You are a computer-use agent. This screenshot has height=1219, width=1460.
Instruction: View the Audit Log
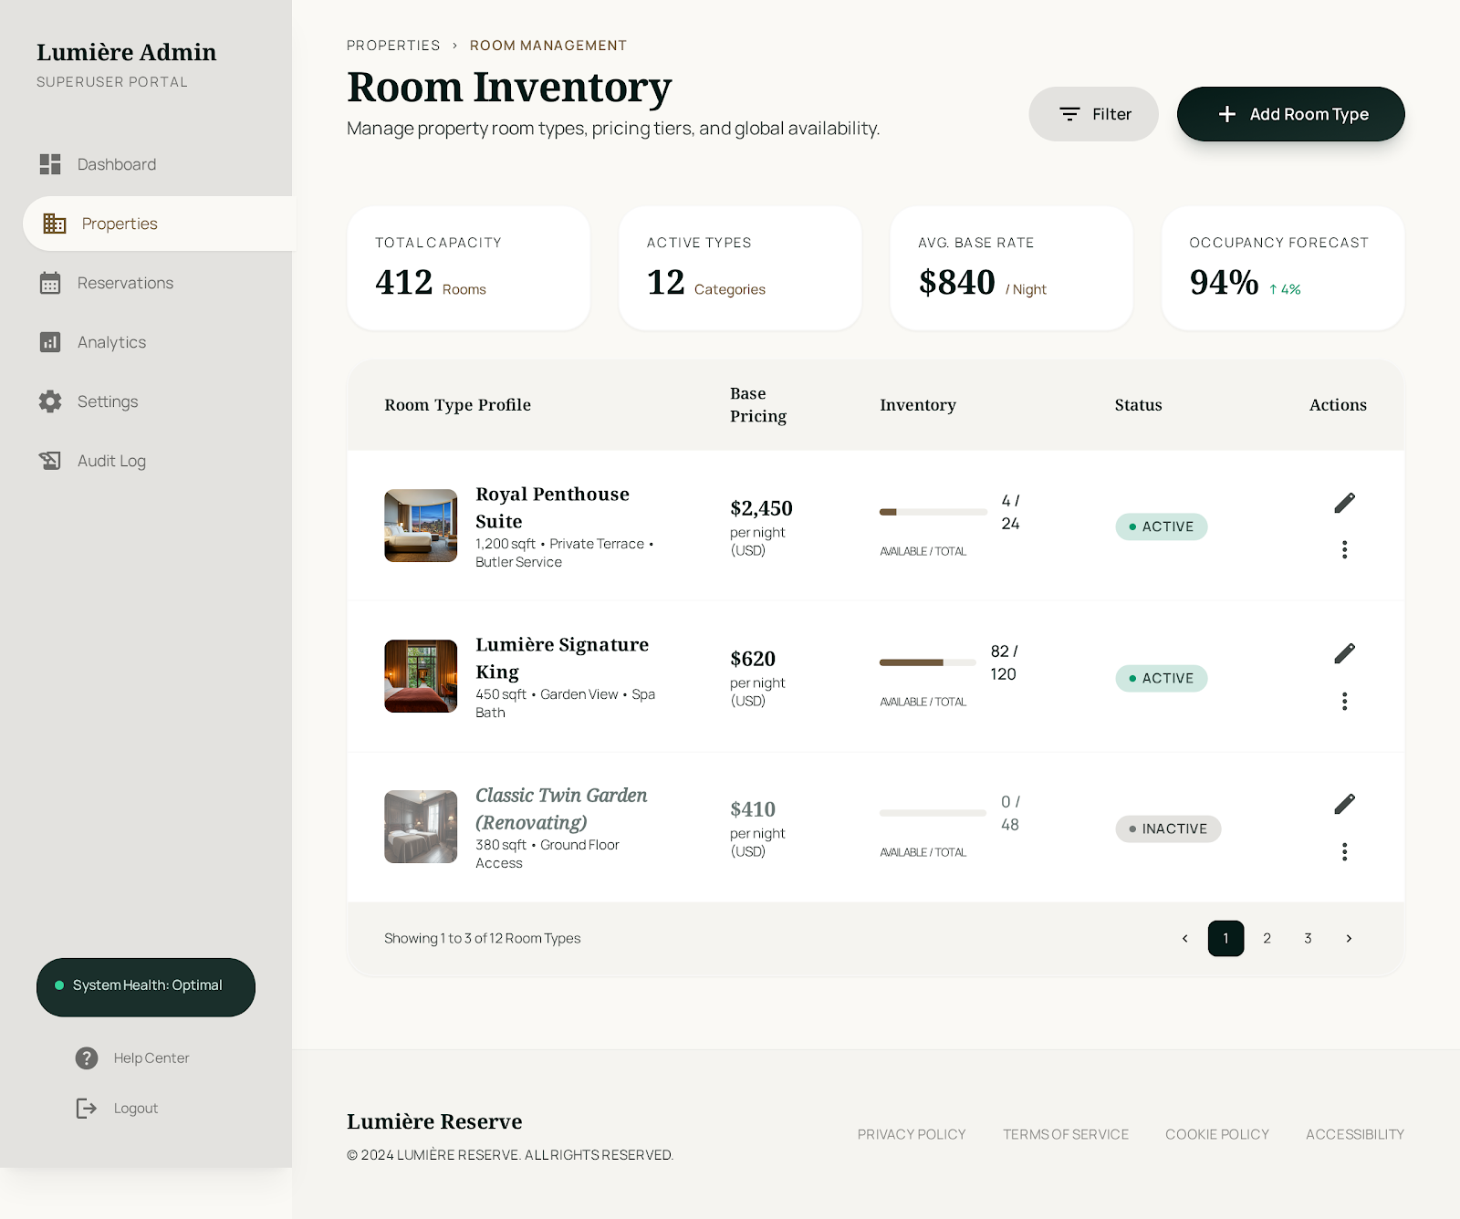click(x=110, y=461)
